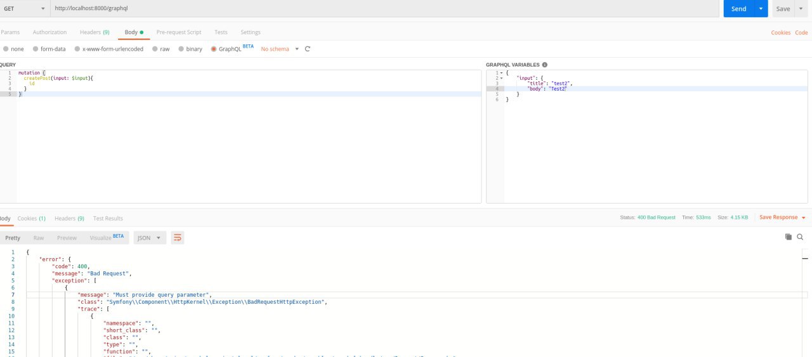Collapse line 1 in GraphQL Variables

point(502,73)
